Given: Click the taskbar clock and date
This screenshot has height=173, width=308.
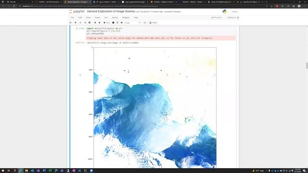Looking at the screenshot, I should pyautogui.click(x=297, y=171).
